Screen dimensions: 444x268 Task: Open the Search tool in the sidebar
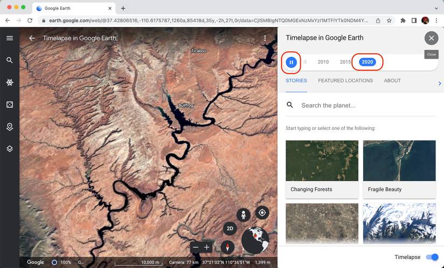pyautogui.click(x=10, y=60)
